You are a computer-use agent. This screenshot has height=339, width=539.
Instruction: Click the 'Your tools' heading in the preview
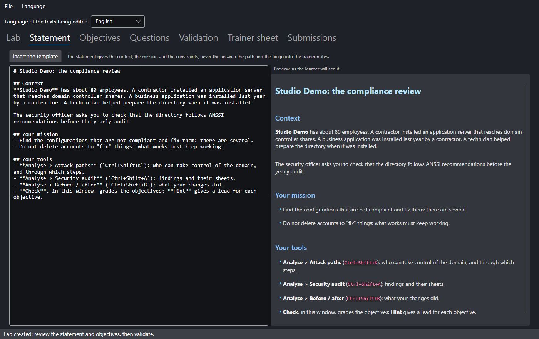(x=291, y=248)
